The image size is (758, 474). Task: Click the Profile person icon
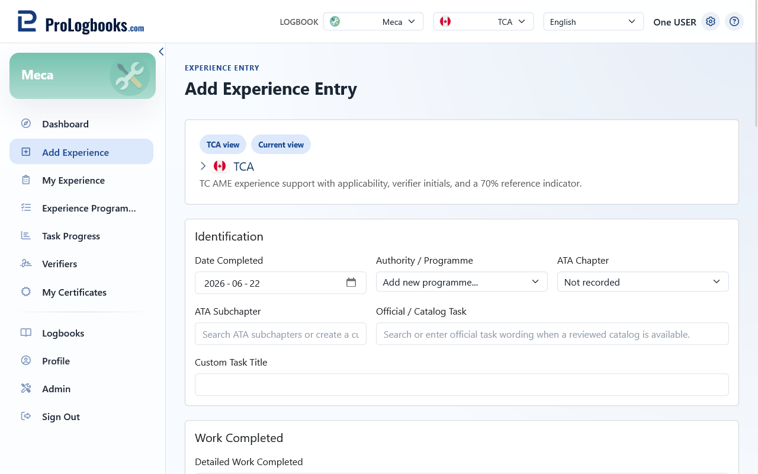[x=26, y=361]
